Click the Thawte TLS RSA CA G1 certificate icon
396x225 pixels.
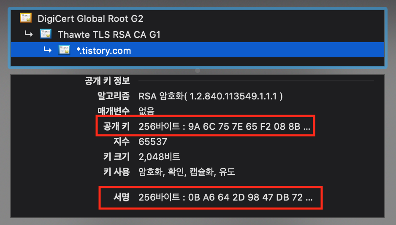click(x=46, y=34)
